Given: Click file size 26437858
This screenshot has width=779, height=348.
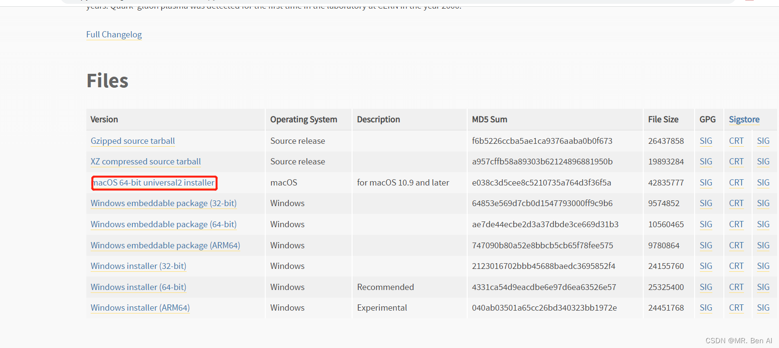Looking at the screenshot, I should coord(666,141).
